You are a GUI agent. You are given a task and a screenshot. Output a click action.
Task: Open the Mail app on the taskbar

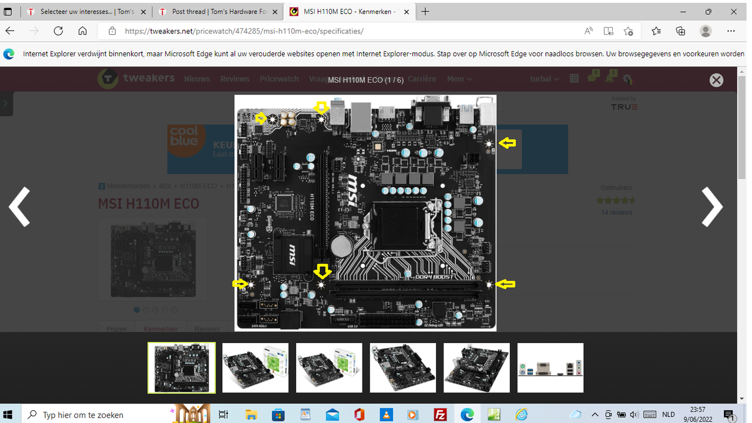(333, 415)
